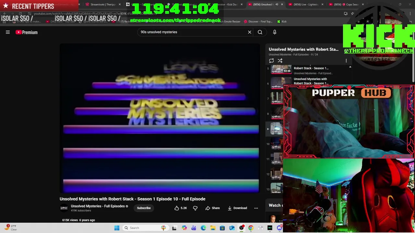This screenshot has width=415, height=233.
Task: Open the playlist three-dot options menu
Action: coord(346,61)
